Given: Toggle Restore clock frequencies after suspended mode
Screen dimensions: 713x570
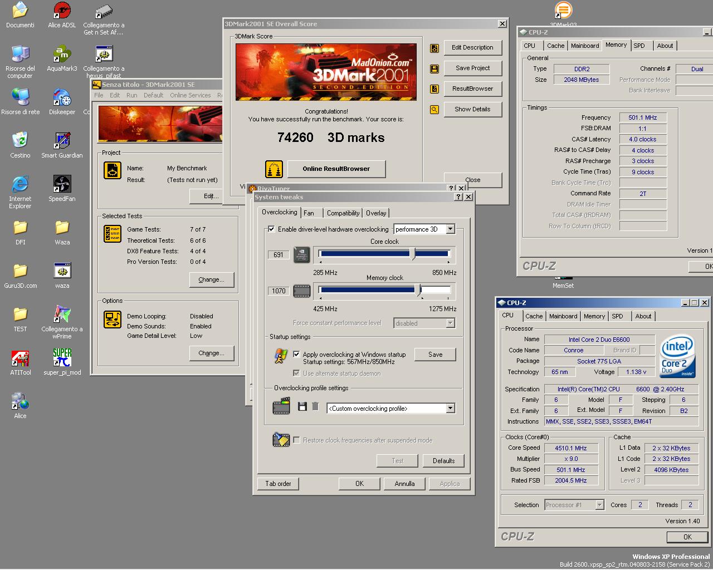Looking at the screenshot, I should (x=296, y=440).
